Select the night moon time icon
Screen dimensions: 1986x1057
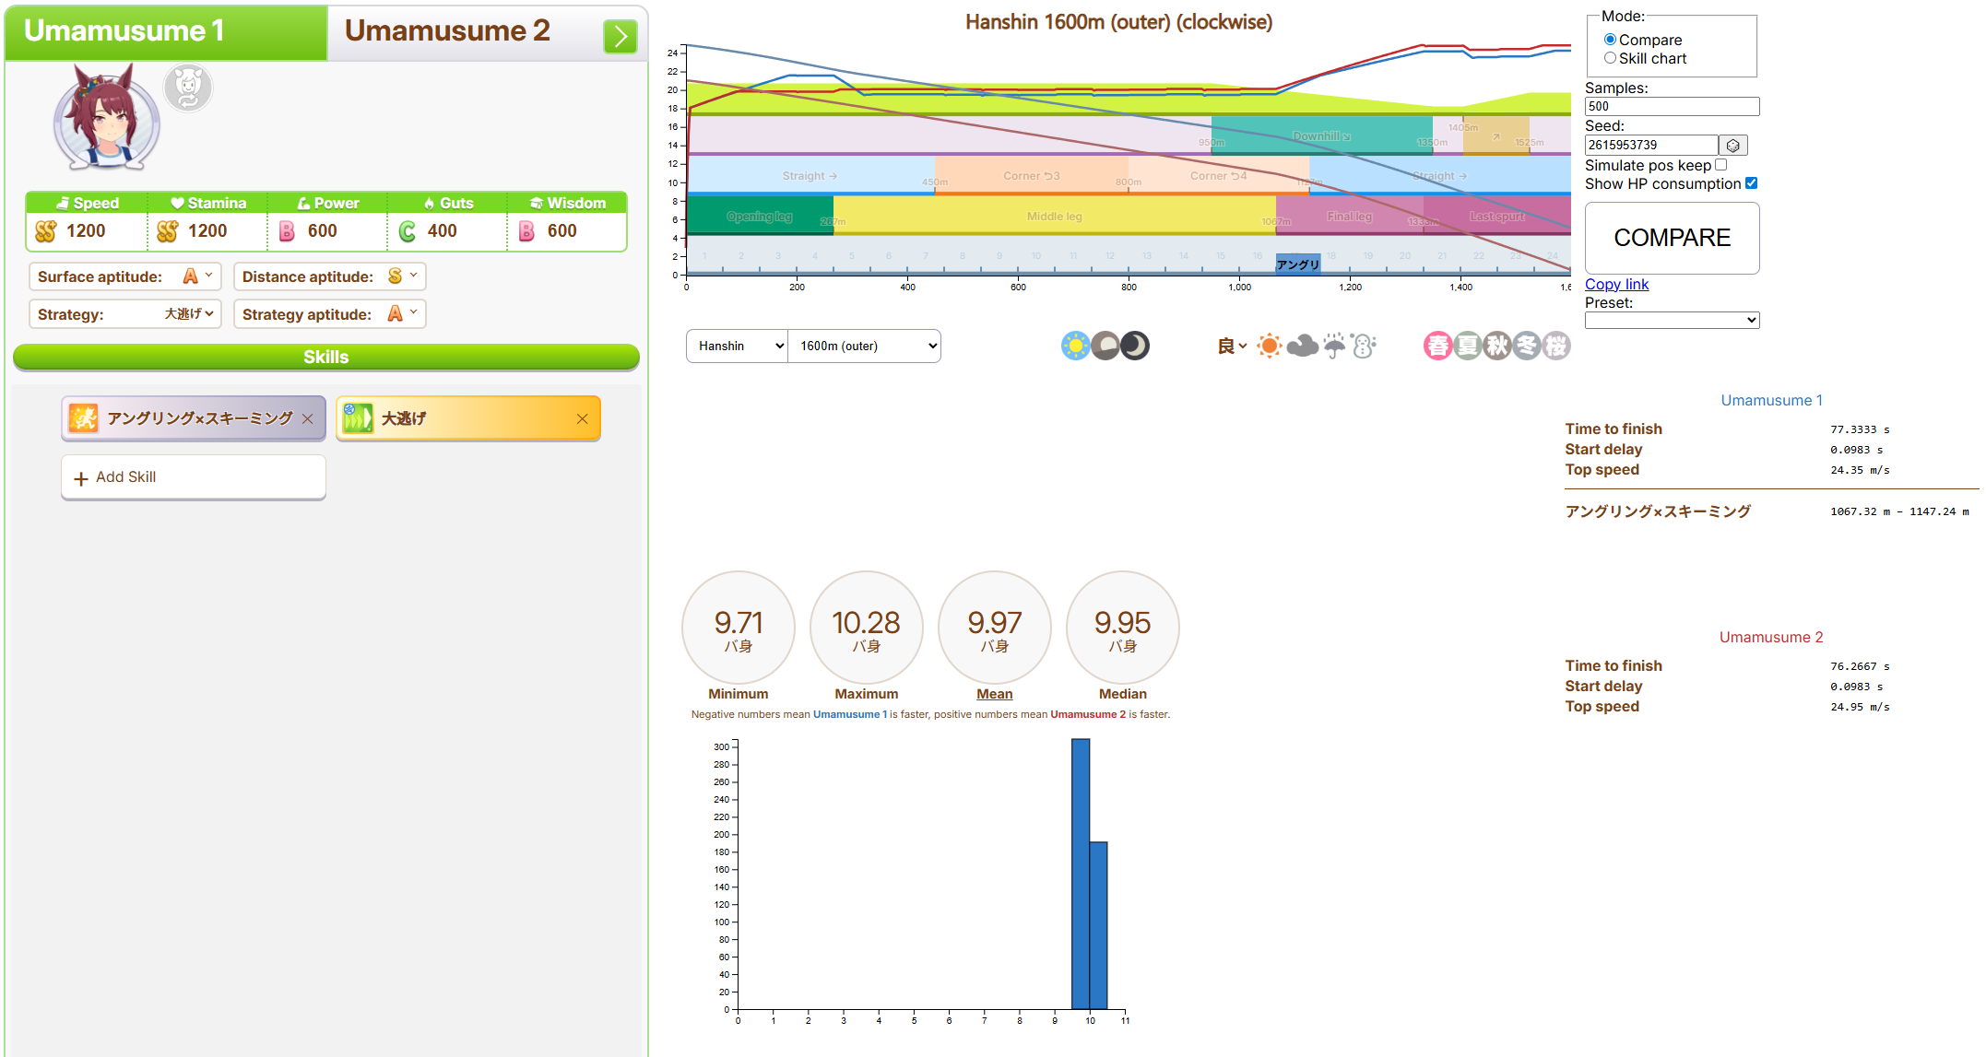click(1135, 346)
